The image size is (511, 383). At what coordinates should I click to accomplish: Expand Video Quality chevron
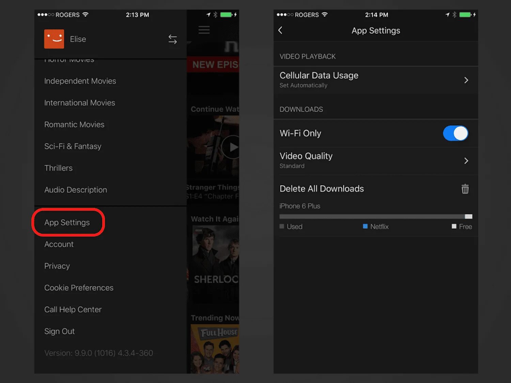point(466,161)
